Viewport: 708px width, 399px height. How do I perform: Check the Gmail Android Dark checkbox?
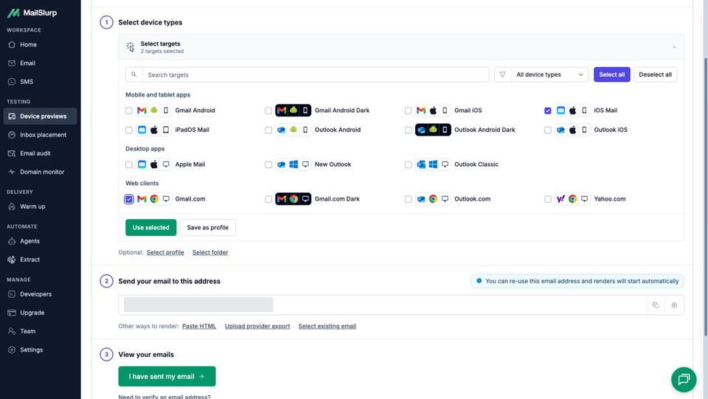point(268,111)
